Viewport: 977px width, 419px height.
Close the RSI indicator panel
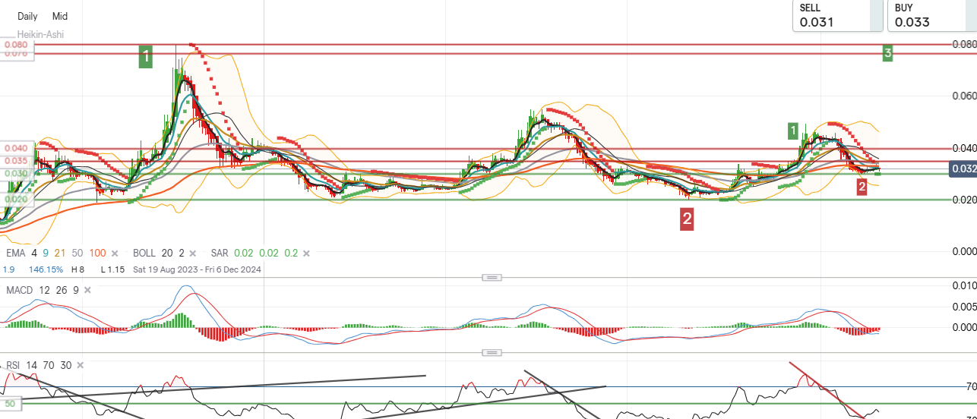coord(79,365)
